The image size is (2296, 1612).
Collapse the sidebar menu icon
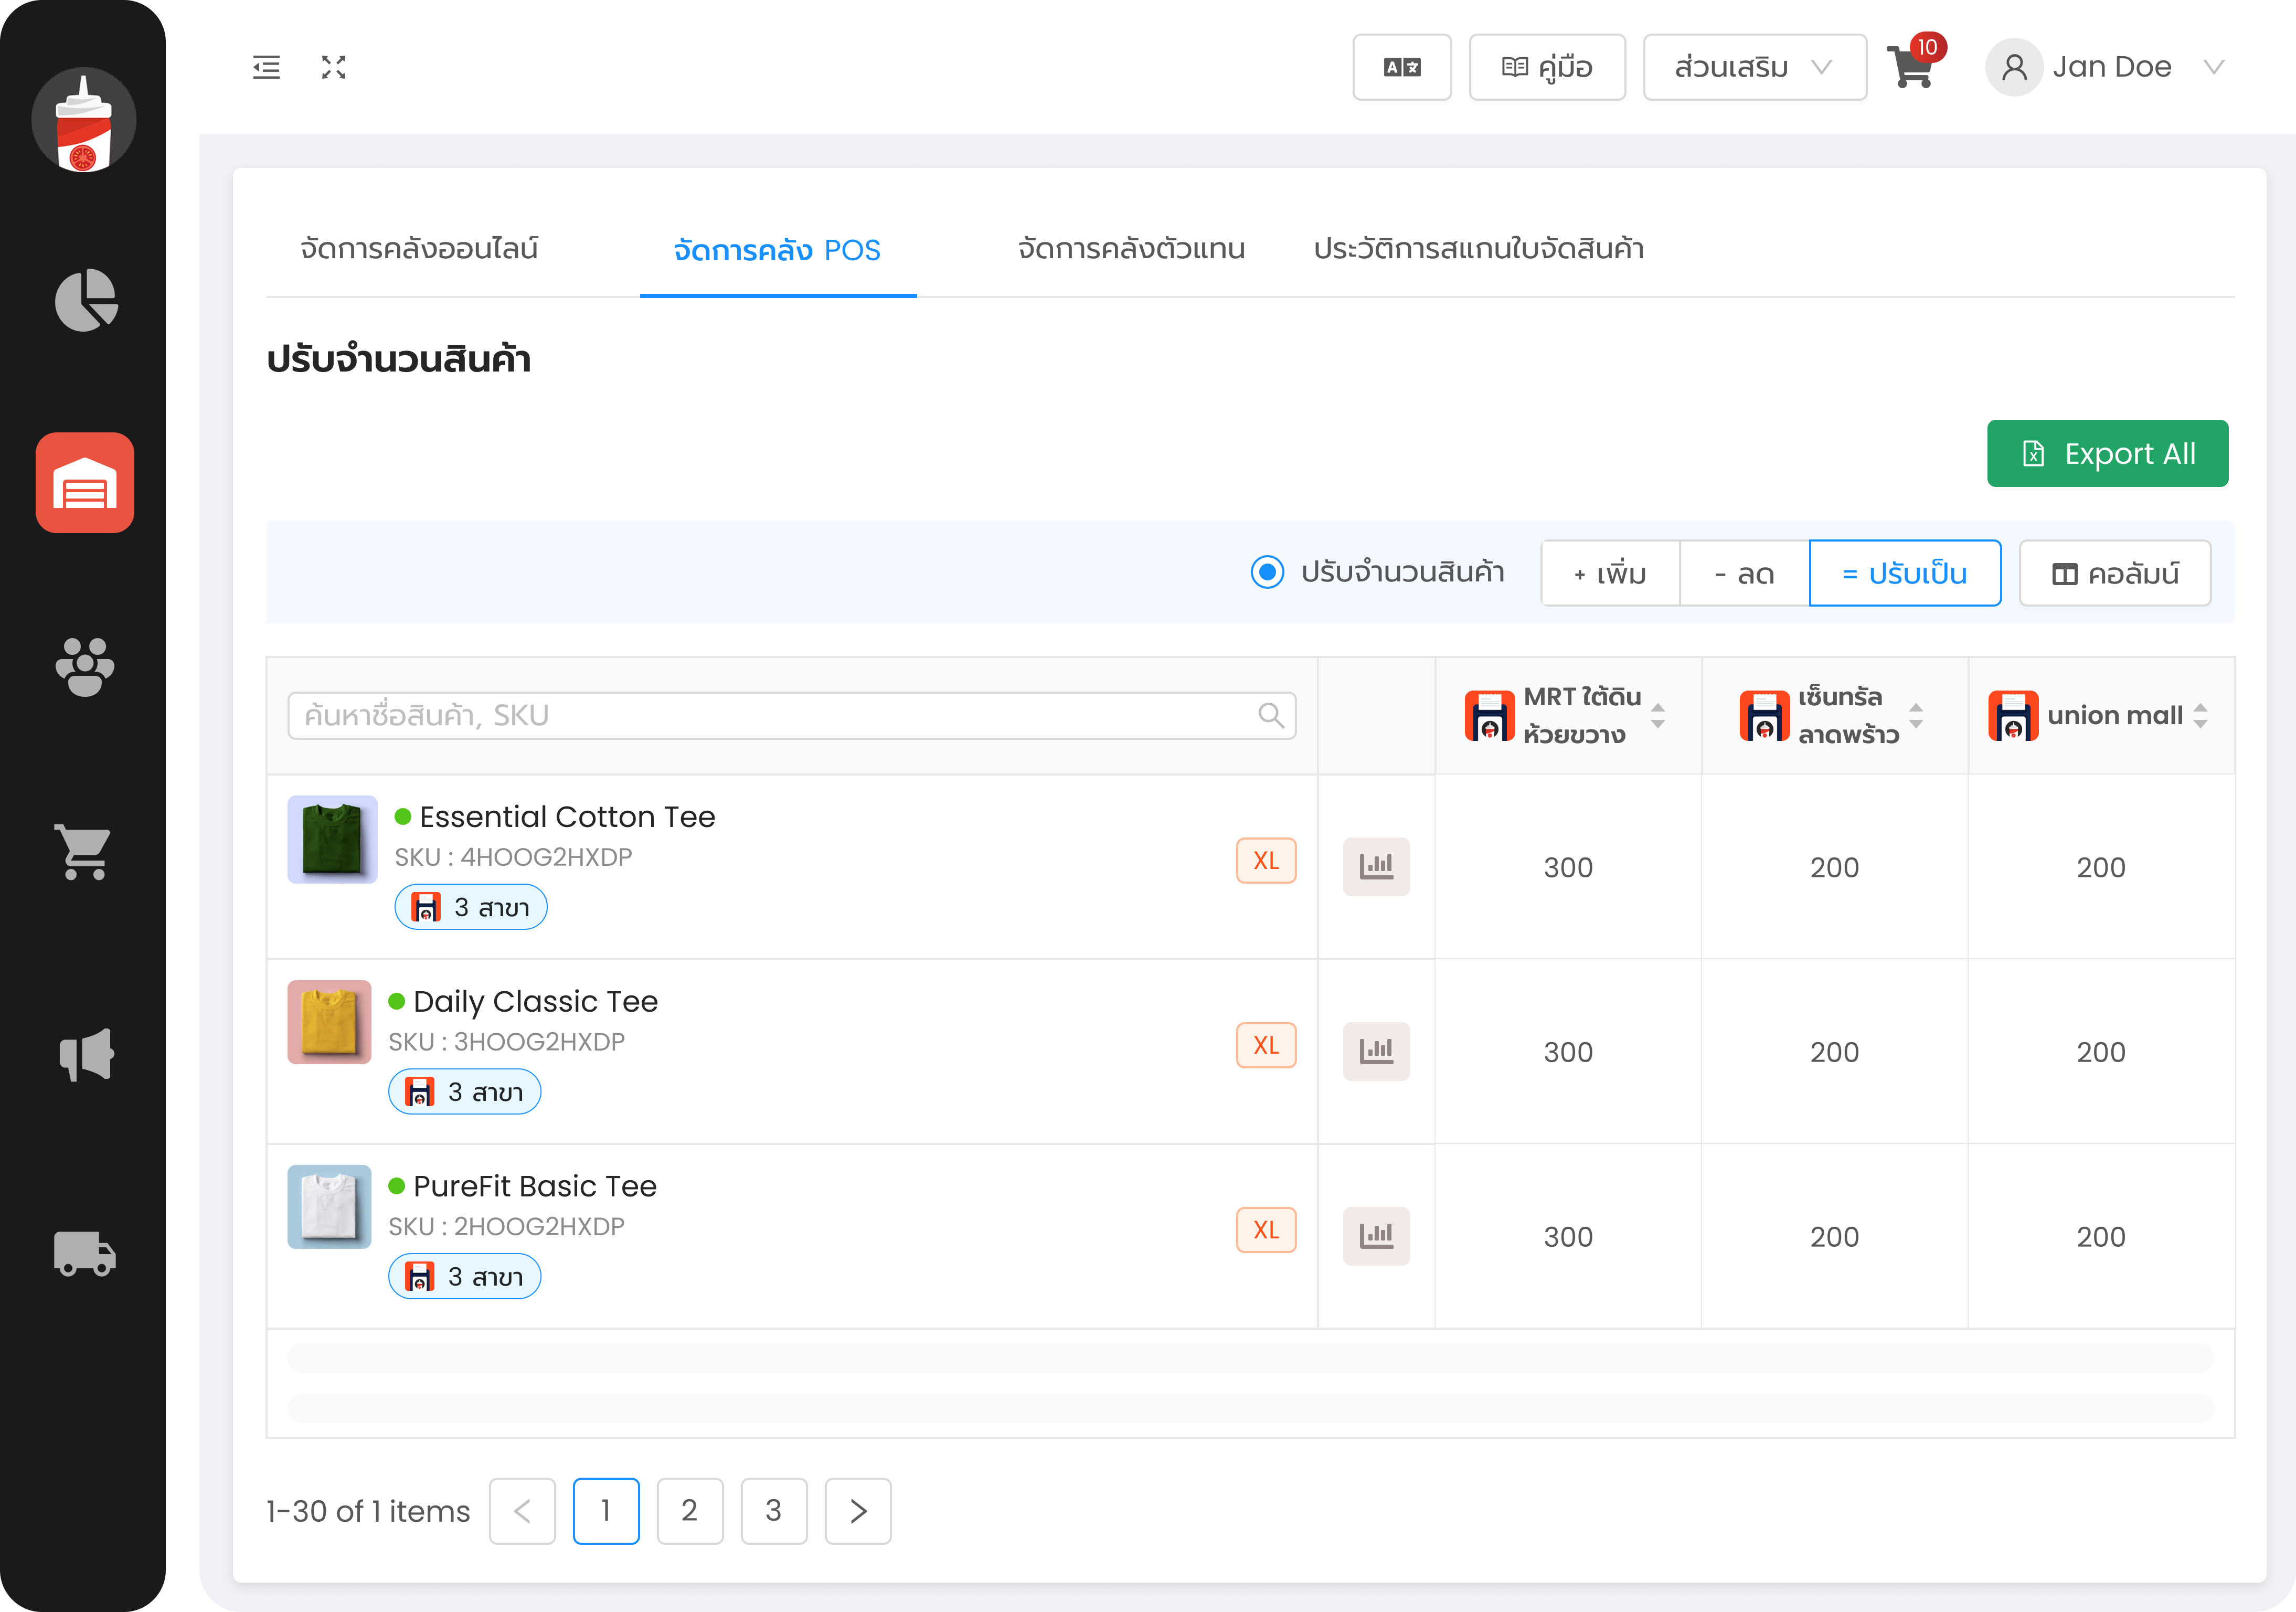click(x=266, y=67)
